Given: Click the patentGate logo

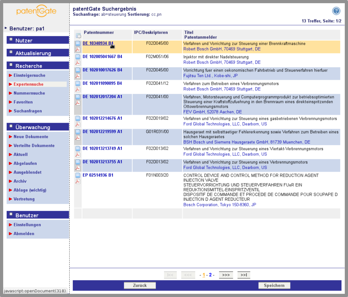Looking at the screenshot, I should (x=36, y=11).
